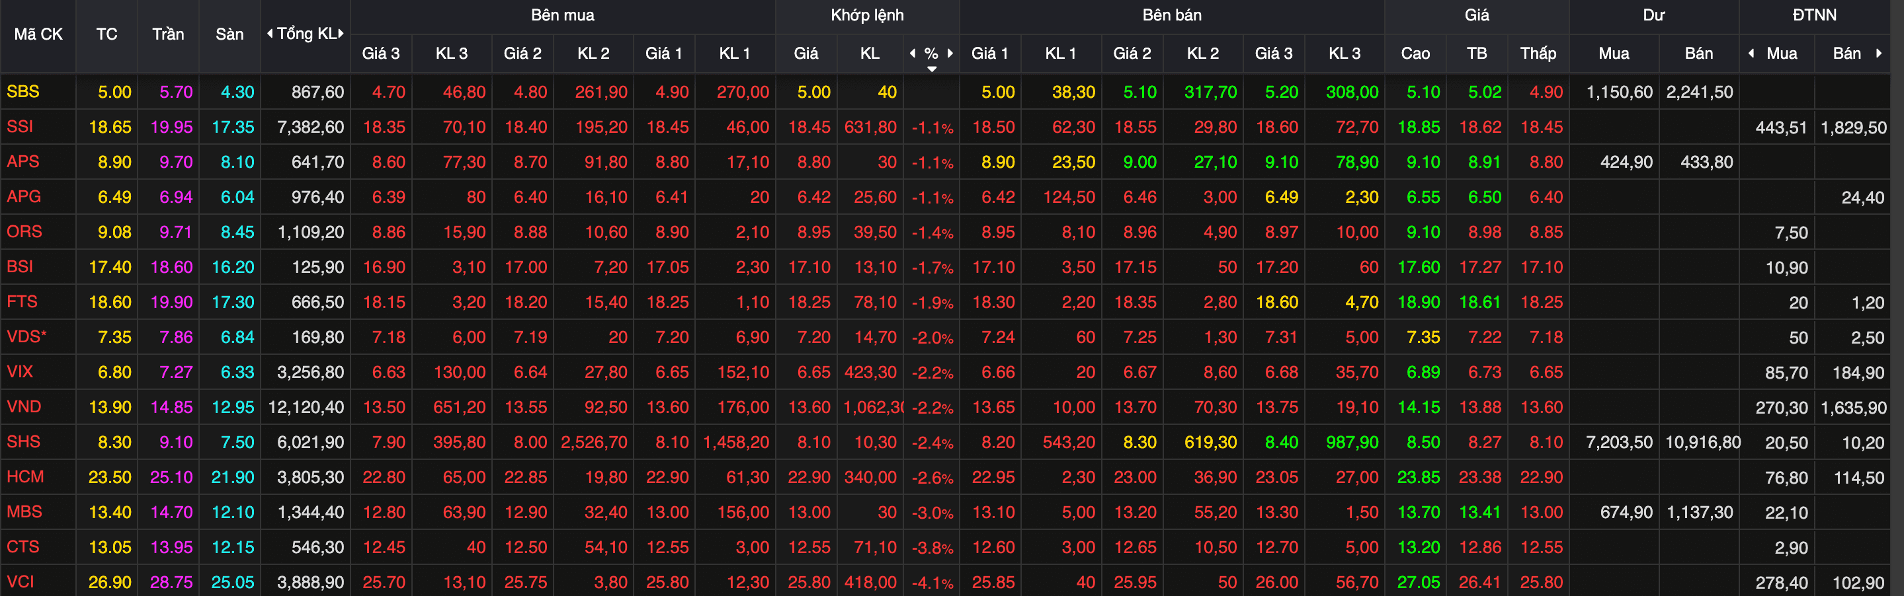Screen dimensions: 1904x596
Task: Select MBS change percent -3.0%
Action: click(932, 513)
